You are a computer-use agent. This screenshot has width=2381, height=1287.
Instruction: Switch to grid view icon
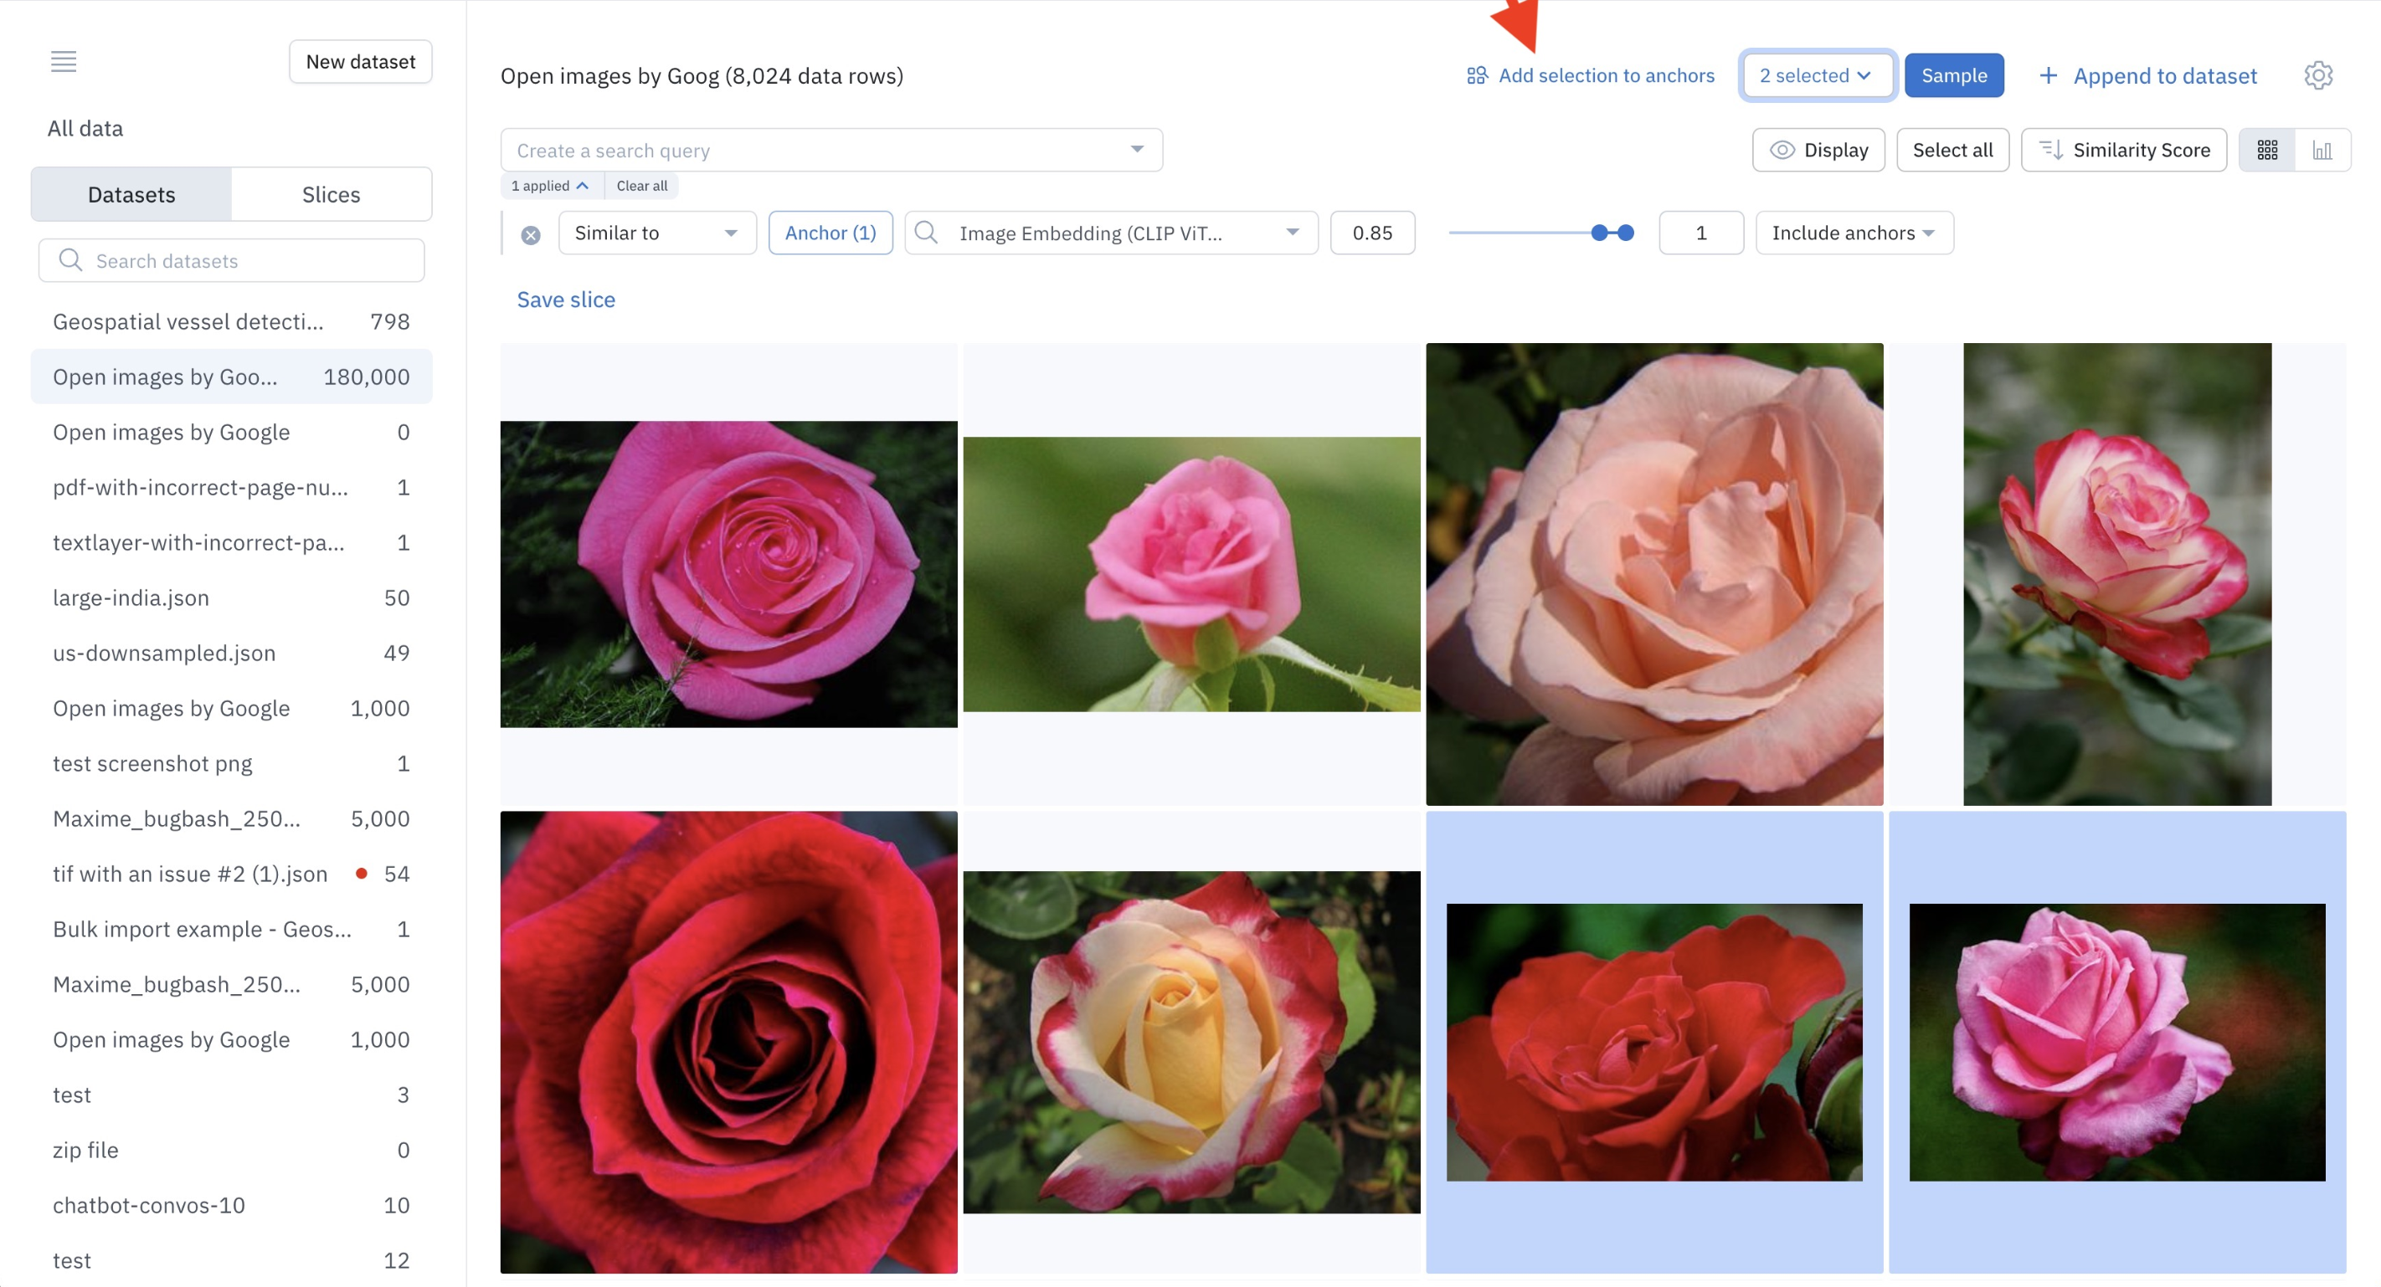[x=2266, y=150]
